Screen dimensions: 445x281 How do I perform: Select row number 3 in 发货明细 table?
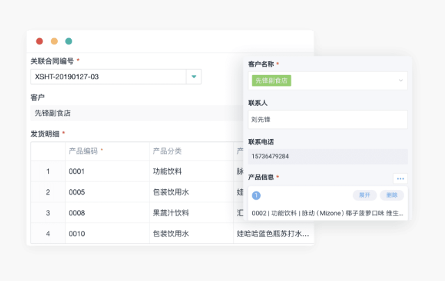pos(48,213)
